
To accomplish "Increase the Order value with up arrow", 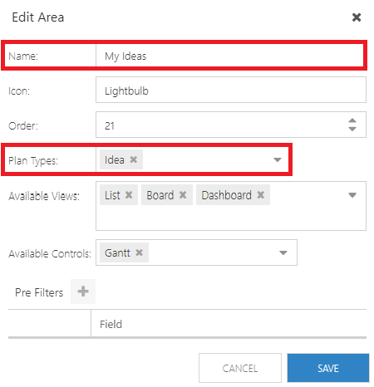I will tap(352, 120).
